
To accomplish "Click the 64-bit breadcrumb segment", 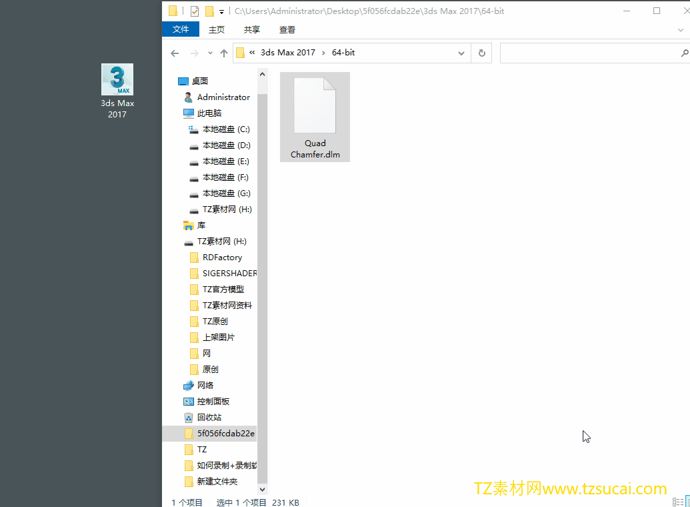I will (x=343, y=53).
